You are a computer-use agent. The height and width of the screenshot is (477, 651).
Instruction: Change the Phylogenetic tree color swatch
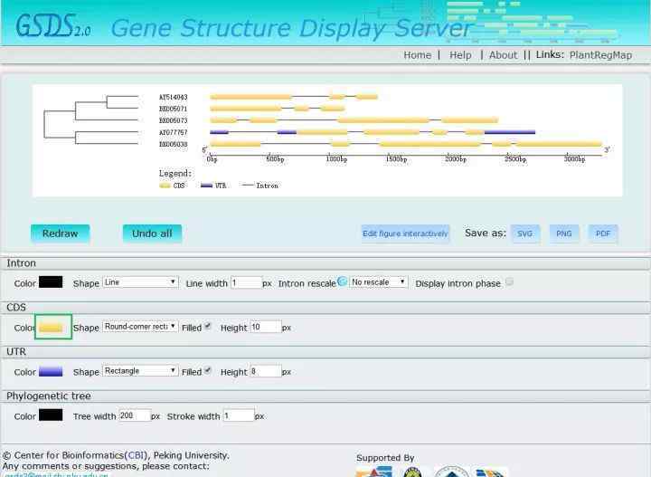click(x=51, y=415)
